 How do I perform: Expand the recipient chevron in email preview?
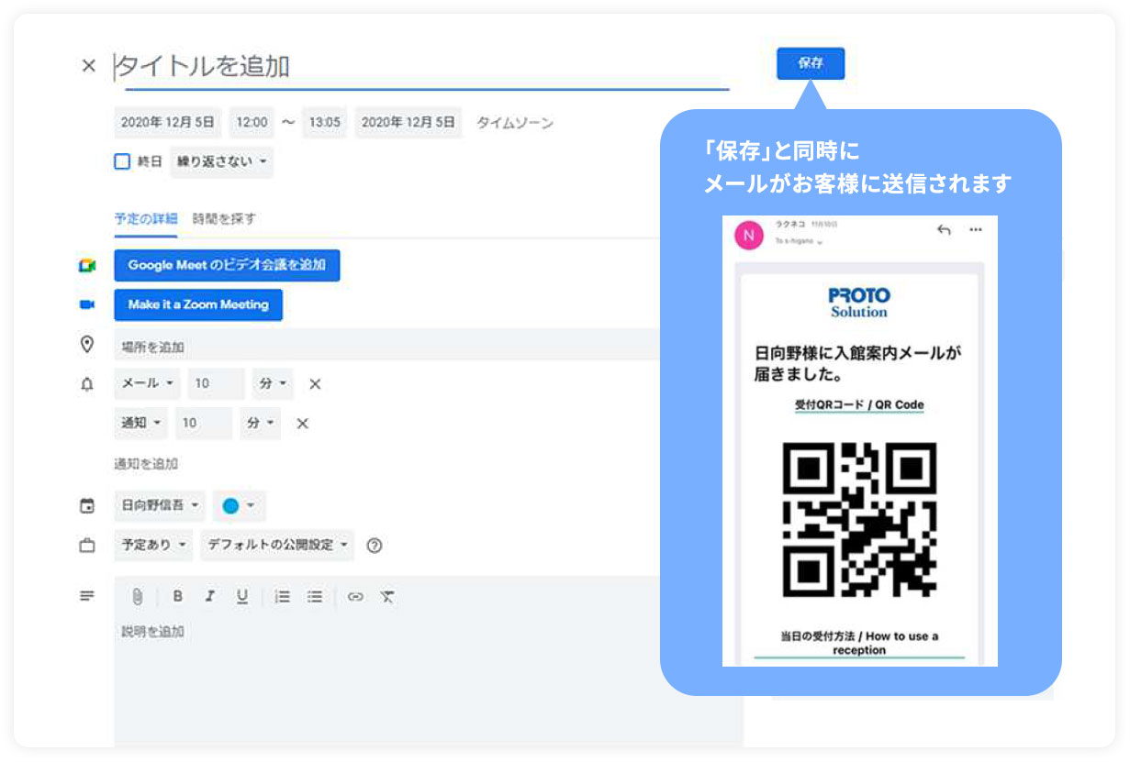coord(820,242)
